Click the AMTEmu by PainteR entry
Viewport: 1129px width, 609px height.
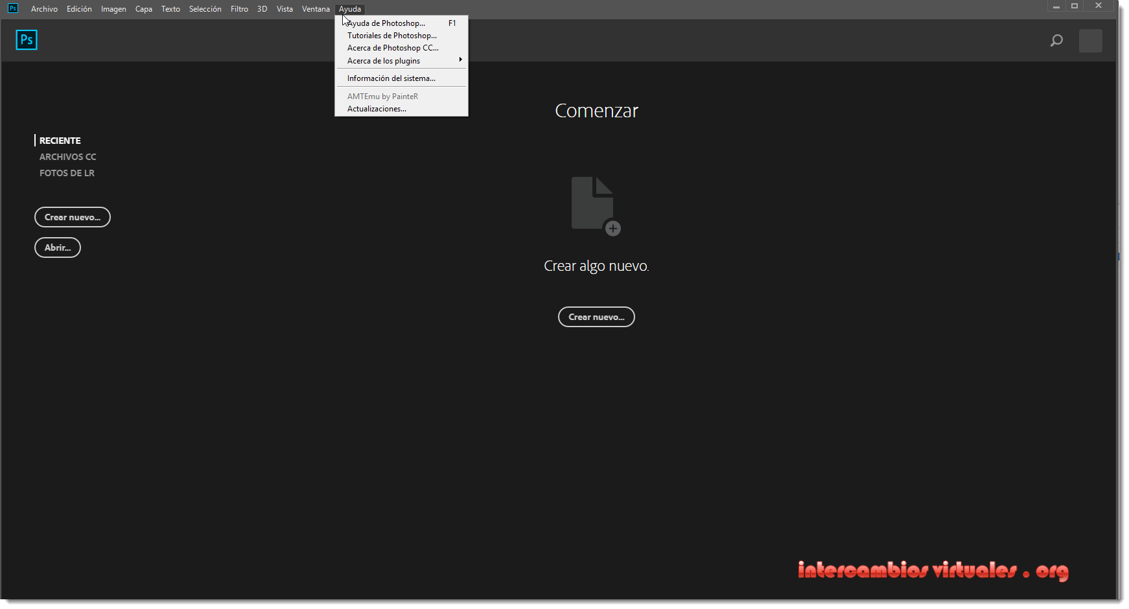[401, 97]
